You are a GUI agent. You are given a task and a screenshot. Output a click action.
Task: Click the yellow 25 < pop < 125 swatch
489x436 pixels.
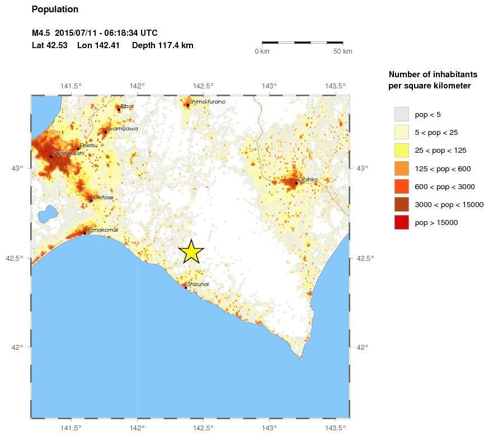click(401, 151)
